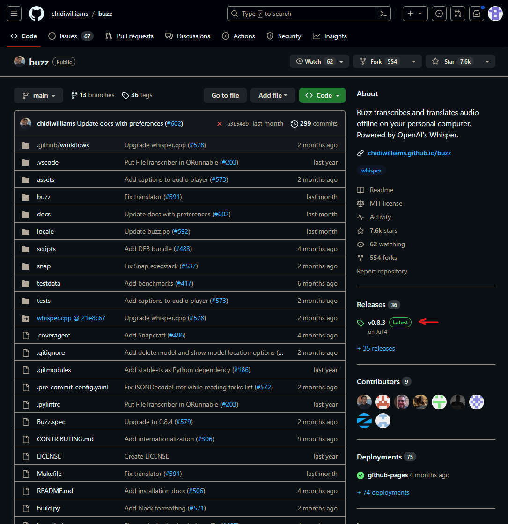
Task: Open the chidiwilliams.github.io/buzz website link
Action: 409,153
